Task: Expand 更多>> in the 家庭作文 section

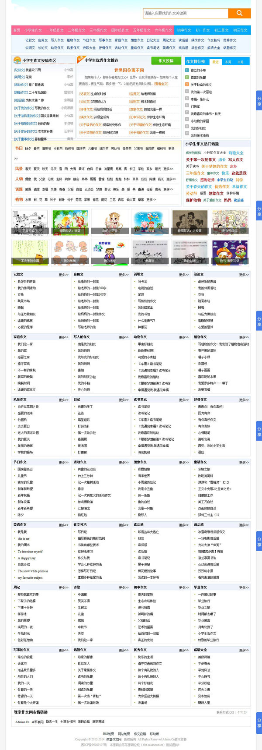Action: click(x=64, y=337)
